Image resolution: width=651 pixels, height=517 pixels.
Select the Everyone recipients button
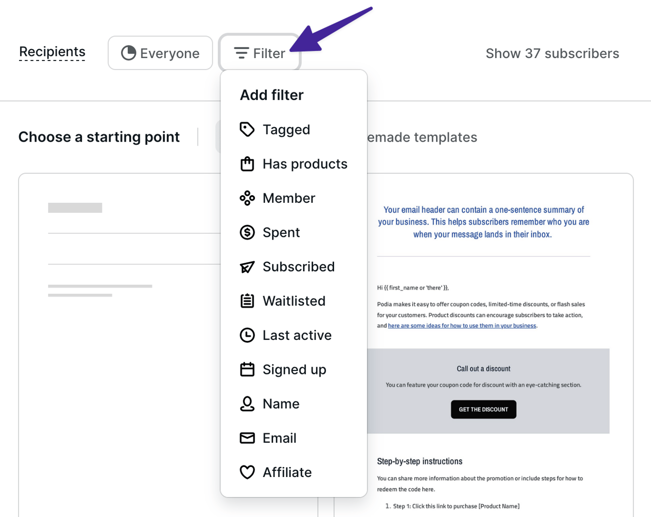coord(160,53)
